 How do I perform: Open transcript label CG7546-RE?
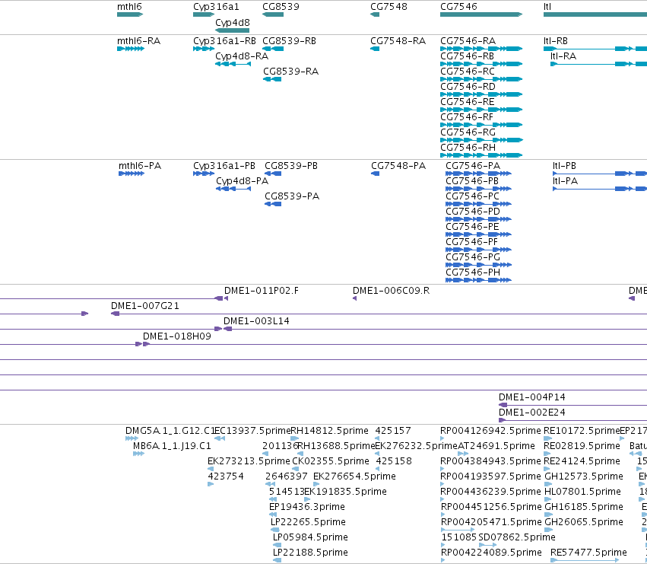click(467, 102)
